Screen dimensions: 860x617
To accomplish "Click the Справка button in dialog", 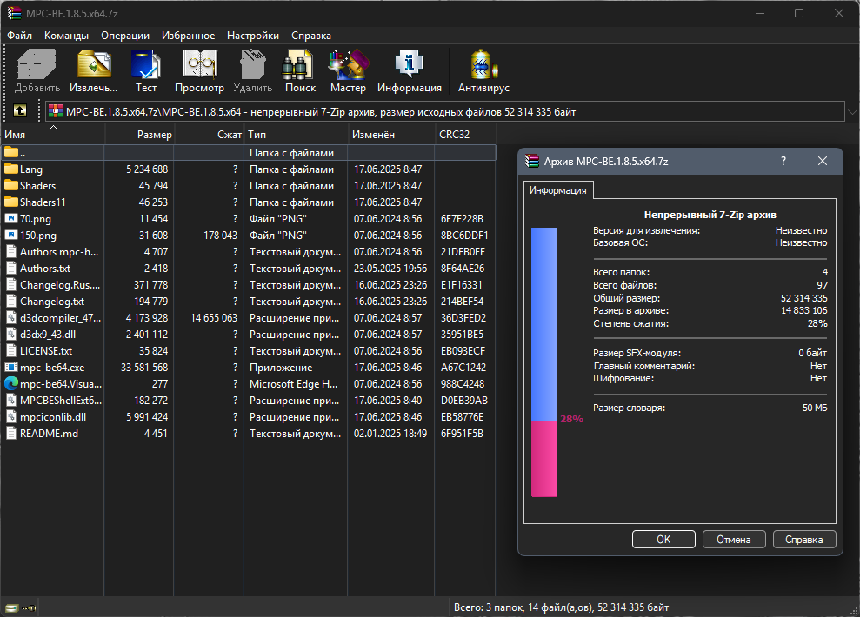I will pyautogui.click(x=803, y=540).
